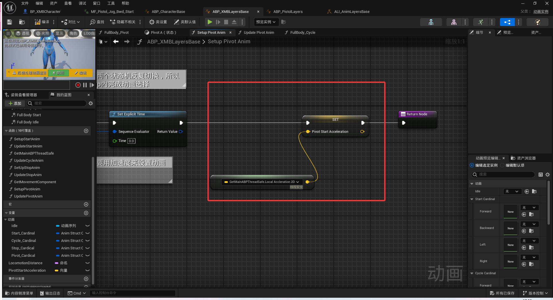Image resolution: width=553 pixels, height=300 pixels.
Task: Open the 文件 file menu
Action: click(25, 3)
